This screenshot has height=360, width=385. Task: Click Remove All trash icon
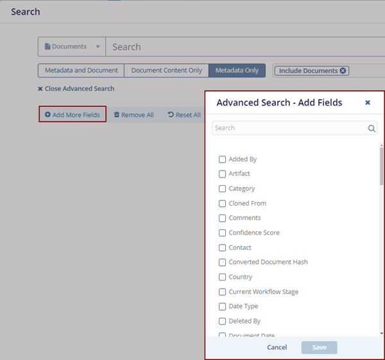coord(117,115)
